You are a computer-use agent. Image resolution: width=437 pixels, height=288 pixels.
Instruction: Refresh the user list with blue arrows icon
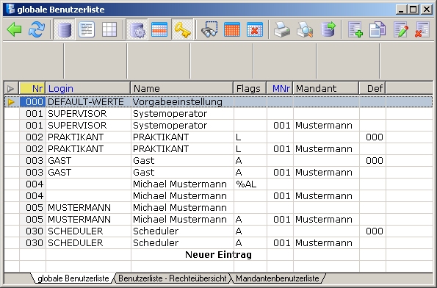click(37, 29)
